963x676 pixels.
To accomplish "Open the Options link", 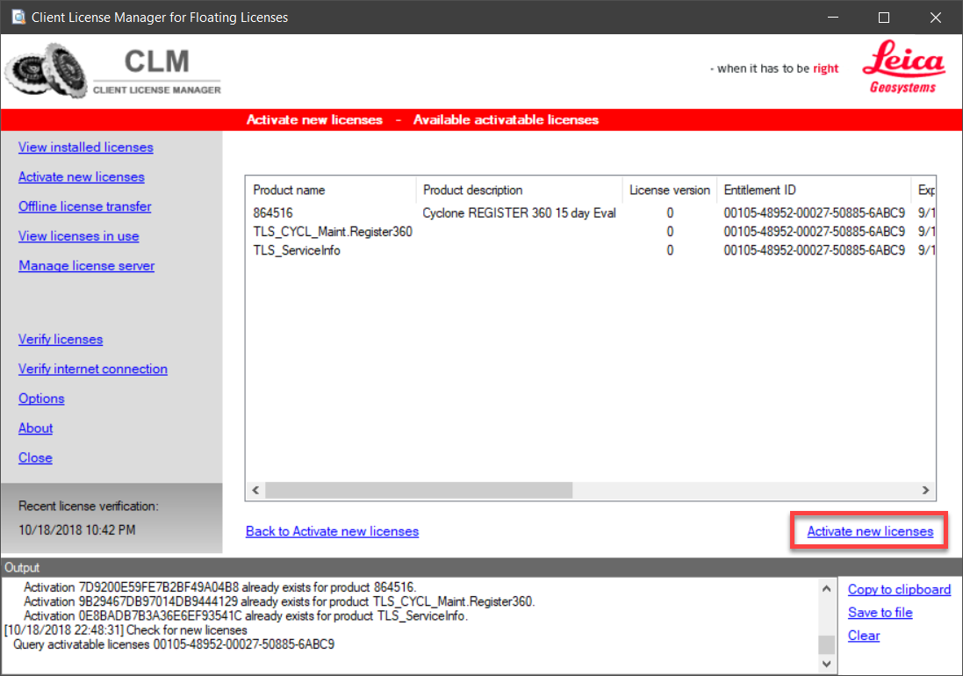I will (41, 398).
